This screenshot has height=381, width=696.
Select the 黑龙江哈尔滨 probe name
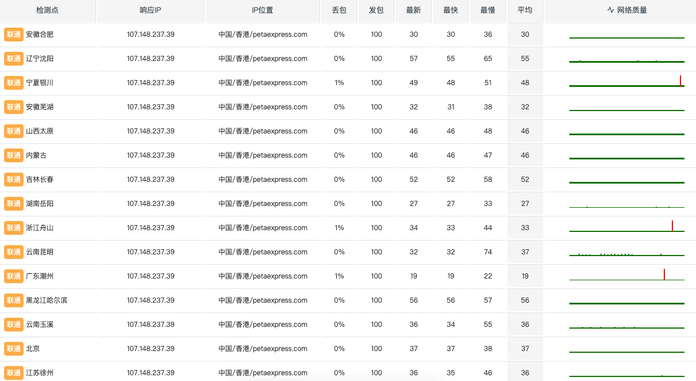click(47, 300)
